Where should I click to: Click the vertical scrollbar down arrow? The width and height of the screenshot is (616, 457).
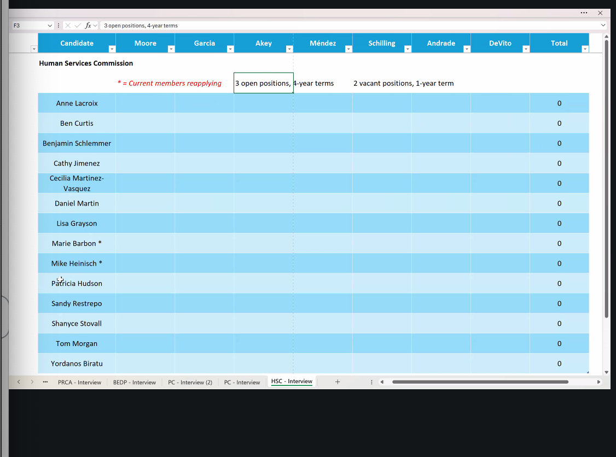tap(606, 372)
